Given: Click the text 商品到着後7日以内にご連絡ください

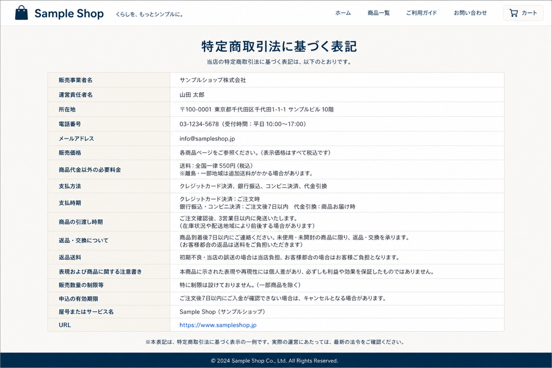Looking at the screenshot, I should (x=228, y=237).
